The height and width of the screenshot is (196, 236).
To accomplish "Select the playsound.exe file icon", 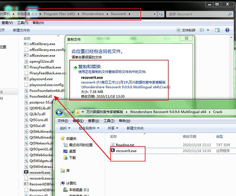I will click(x=26, y=79).
